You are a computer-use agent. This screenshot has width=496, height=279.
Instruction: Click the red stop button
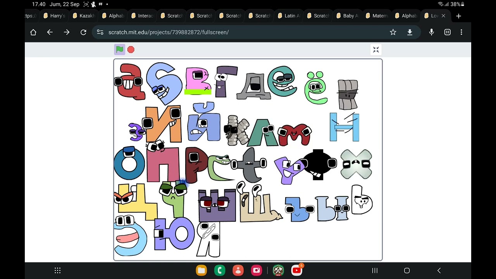point(131,50)
